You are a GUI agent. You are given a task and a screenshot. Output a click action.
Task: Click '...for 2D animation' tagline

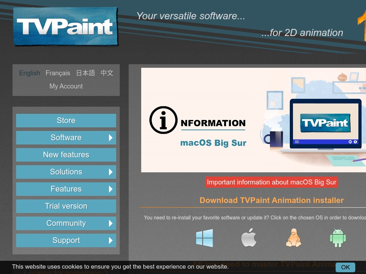(x=302, y=33)
